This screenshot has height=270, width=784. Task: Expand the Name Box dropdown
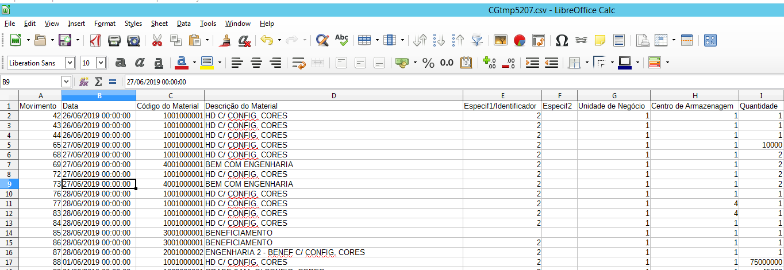point(66,82)
